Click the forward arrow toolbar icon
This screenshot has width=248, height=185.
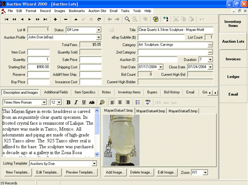117,19
